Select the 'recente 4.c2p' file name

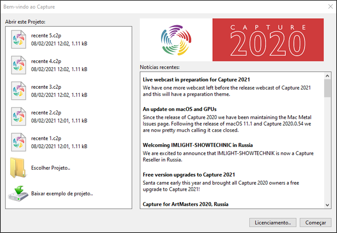pos(46,61)
